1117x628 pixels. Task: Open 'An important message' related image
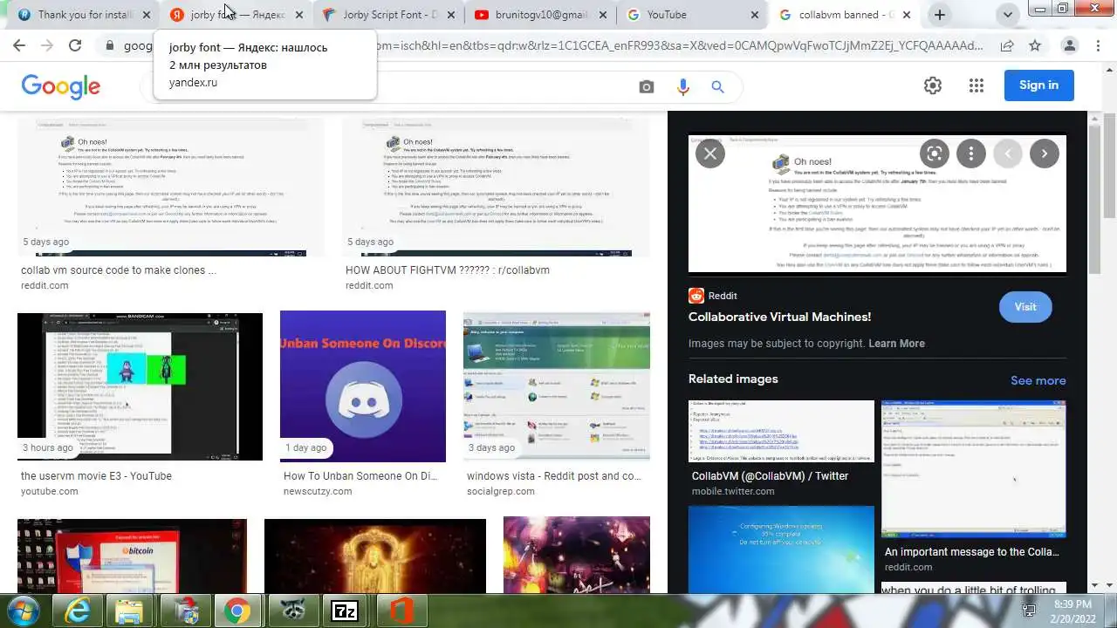pyautogui.click(x=974, y=469)
